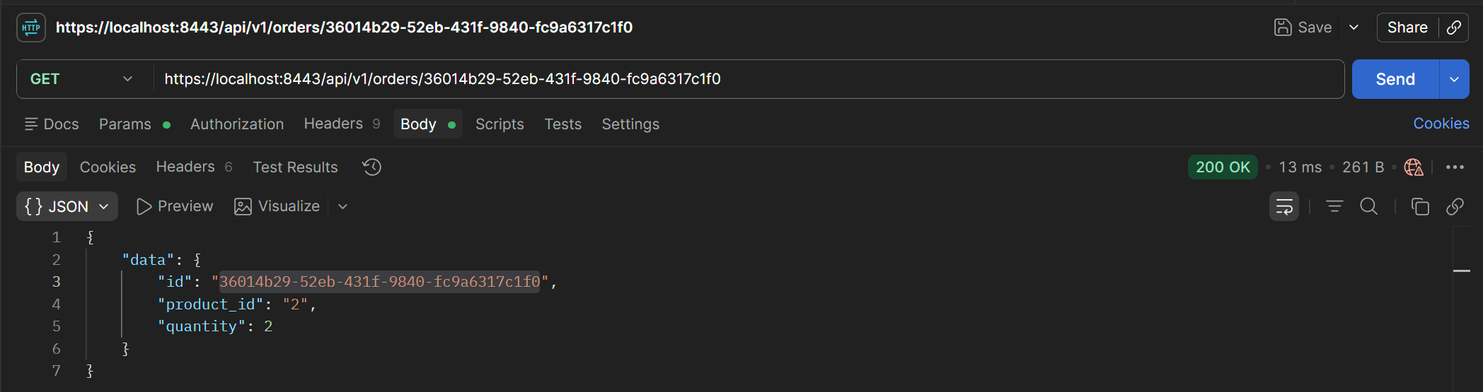Image resolution: width=1483 pixels, height=392 pixels.
Task: Copy the request link with the chain icon
Action: [x=1454, y=28]
